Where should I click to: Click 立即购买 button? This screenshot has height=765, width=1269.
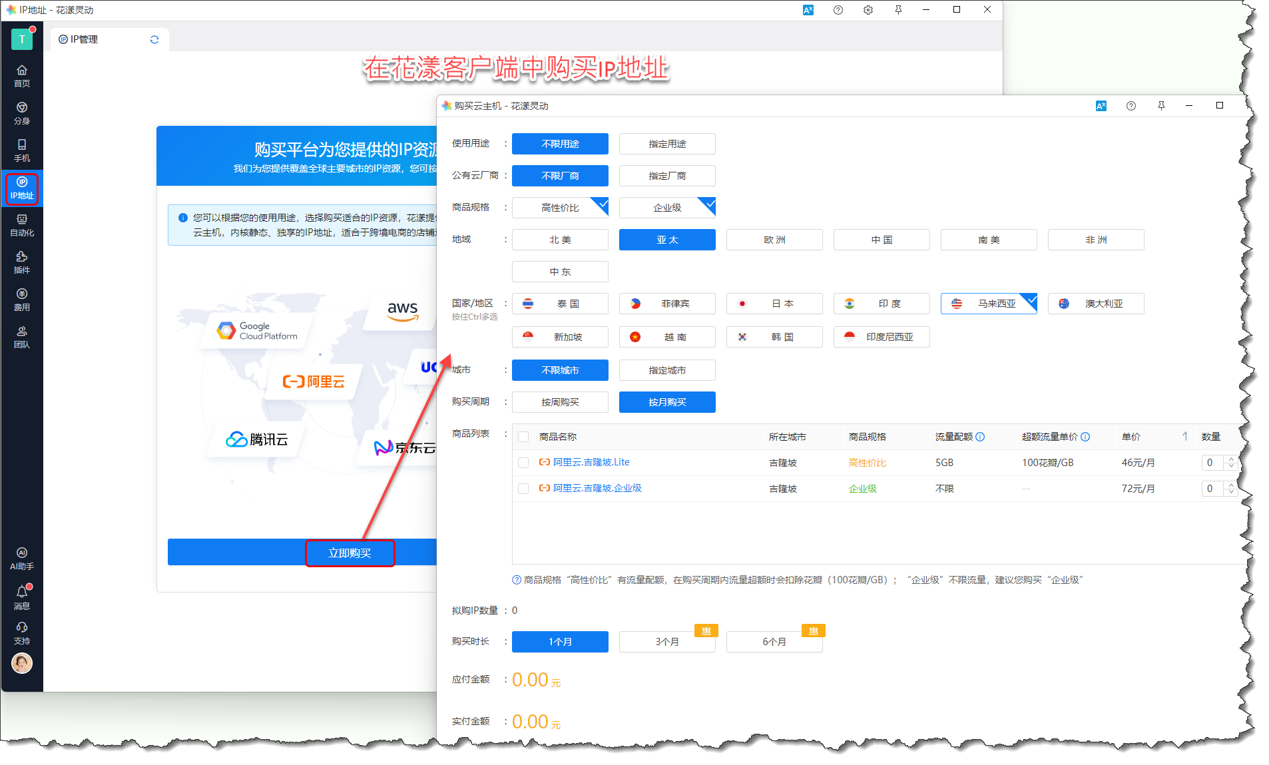tap(350, 553)
